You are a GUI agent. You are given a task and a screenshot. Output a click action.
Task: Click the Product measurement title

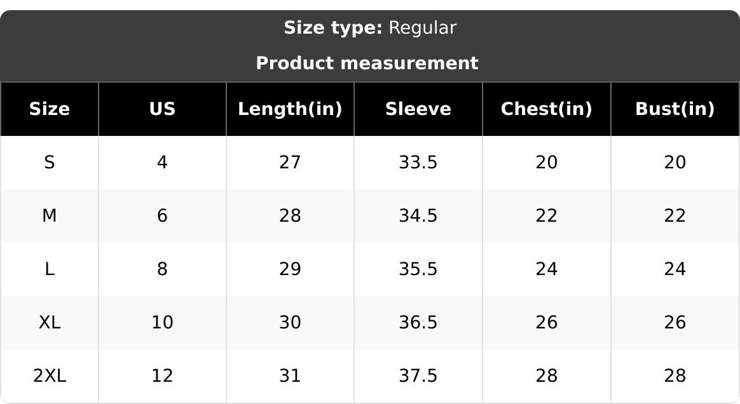coord(367,64)
